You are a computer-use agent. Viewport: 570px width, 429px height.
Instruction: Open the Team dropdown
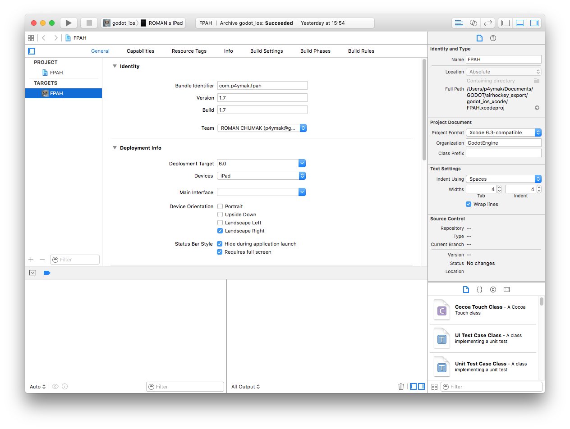pyautogui.click(x=262, y=128)
